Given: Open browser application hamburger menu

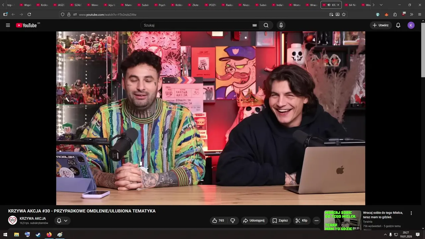Looking at the screenshot, I should 420,15.
